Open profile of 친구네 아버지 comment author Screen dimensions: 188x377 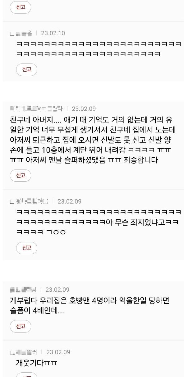click(36, 109)
